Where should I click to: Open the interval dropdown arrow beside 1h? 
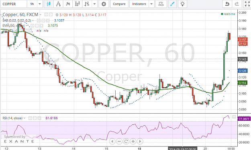[40, 4]
